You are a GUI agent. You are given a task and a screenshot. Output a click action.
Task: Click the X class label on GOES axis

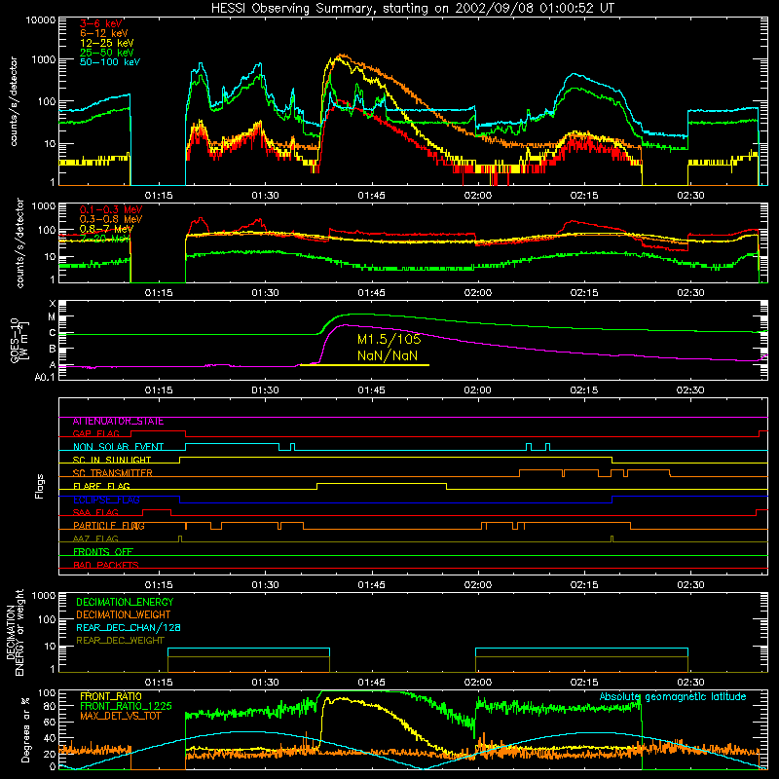click(x=53, y=304)
